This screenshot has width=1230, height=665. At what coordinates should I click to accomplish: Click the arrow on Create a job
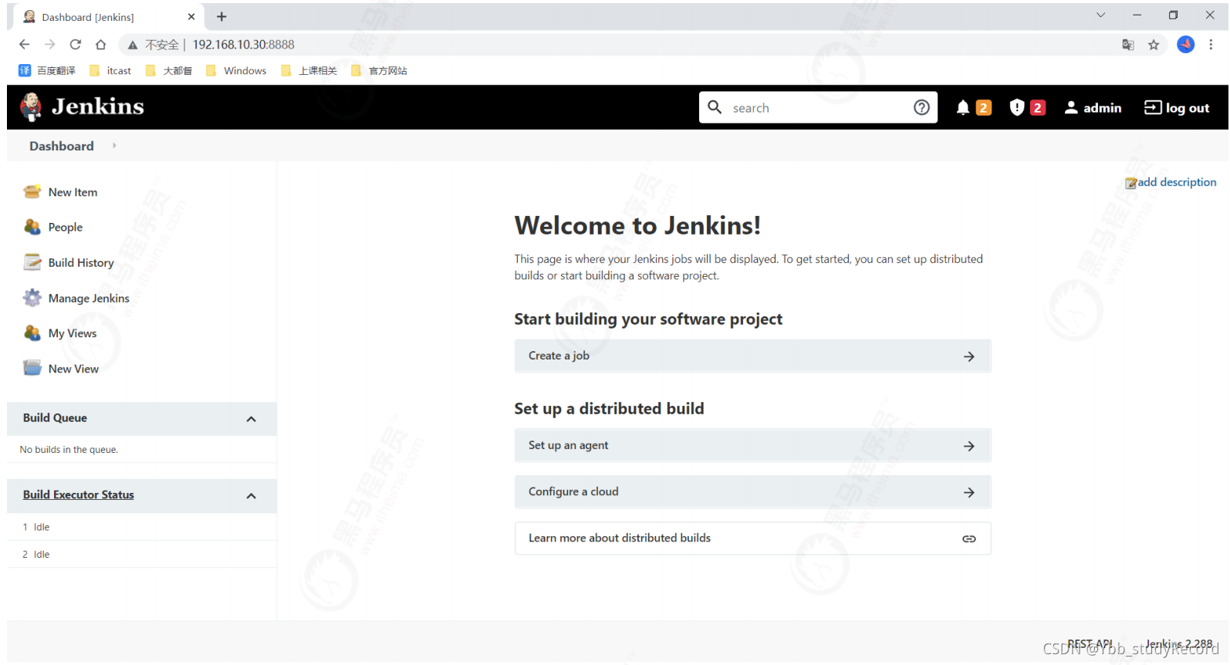pos(969,356)
